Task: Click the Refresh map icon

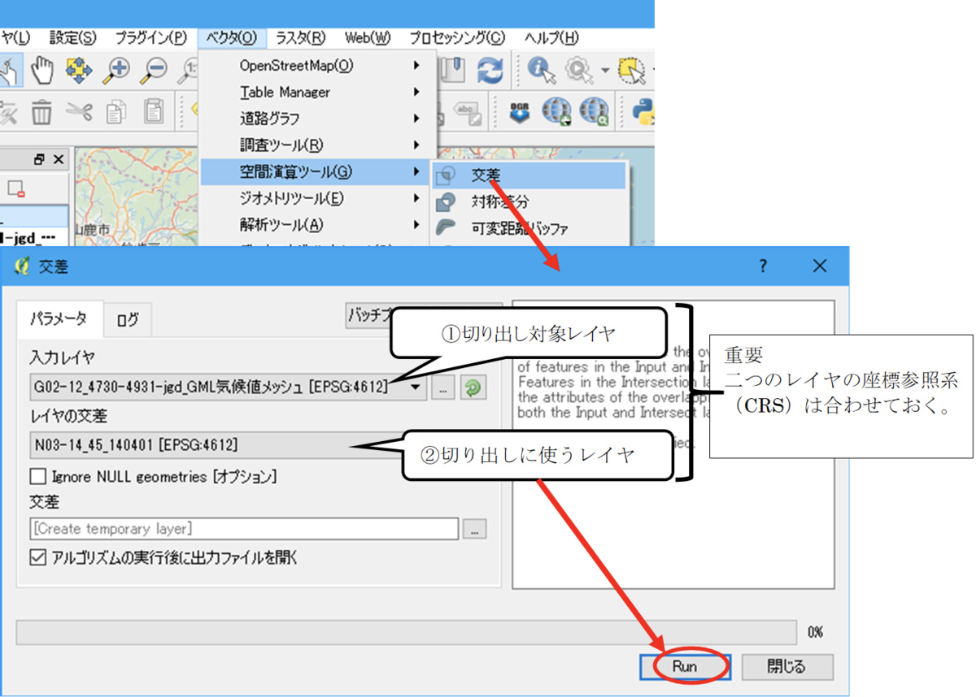Action: pyautogui.click(x=490, y=71)
